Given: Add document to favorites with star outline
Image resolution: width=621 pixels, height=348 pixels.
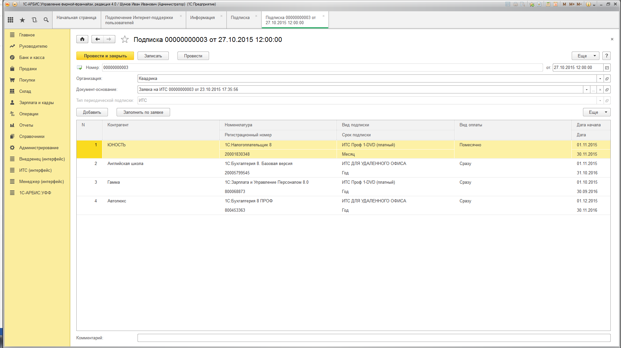Looking at the screenshot, I should coord(125,39).
